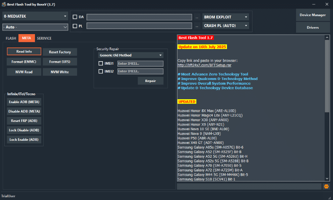The width and height of the screenshot is (333, 200).
Task: Click the Enter IMEI2 input field
Action: (140, 71)
